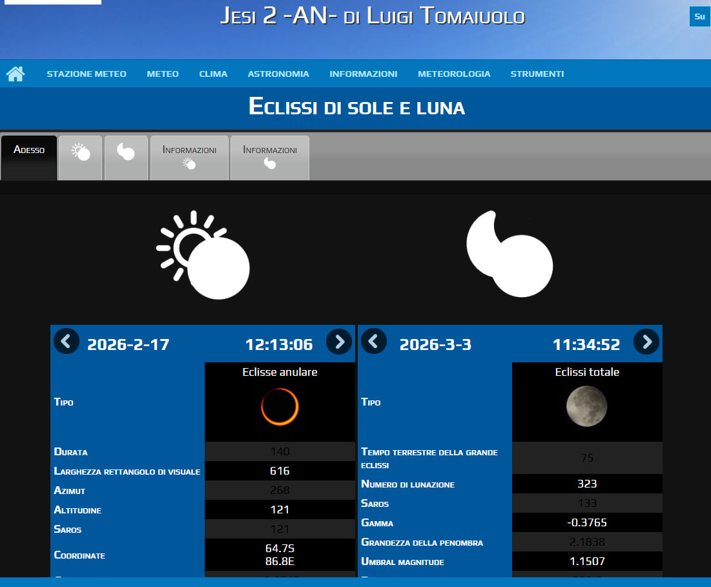Go to previous lunar eclipse arrow
This screenshot has width=711, height=587.
[x=374, y=341]
